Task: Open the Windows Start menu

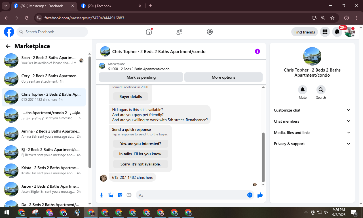Action: coord(7,212)
